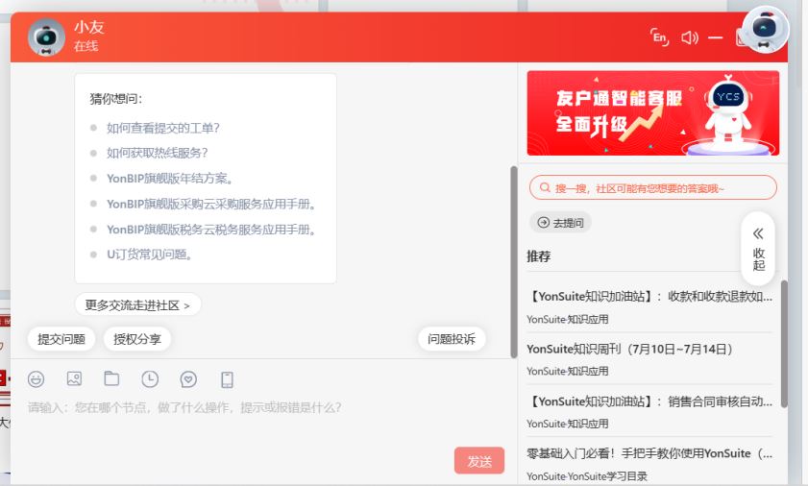Click the 提交问题 button
Screen dimensions: 808x486
(61, 339)
